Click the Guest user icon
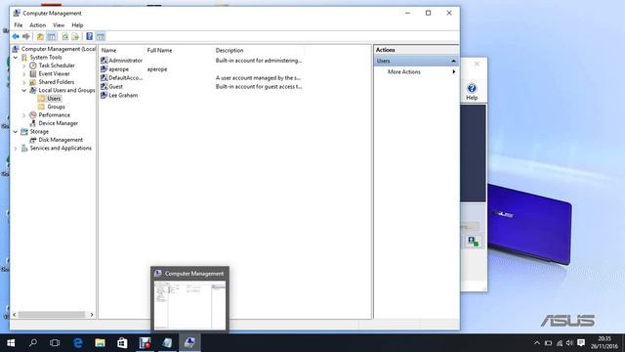The width and height of the screenshot is (625, 352). tap(104, 86)
